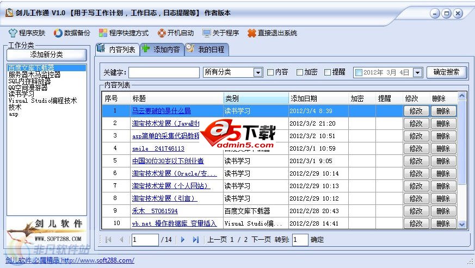The width and height of the screenshot is (475, 268).
Task: Click the green plus icon on 添加内容
Action: pos(146,48)
